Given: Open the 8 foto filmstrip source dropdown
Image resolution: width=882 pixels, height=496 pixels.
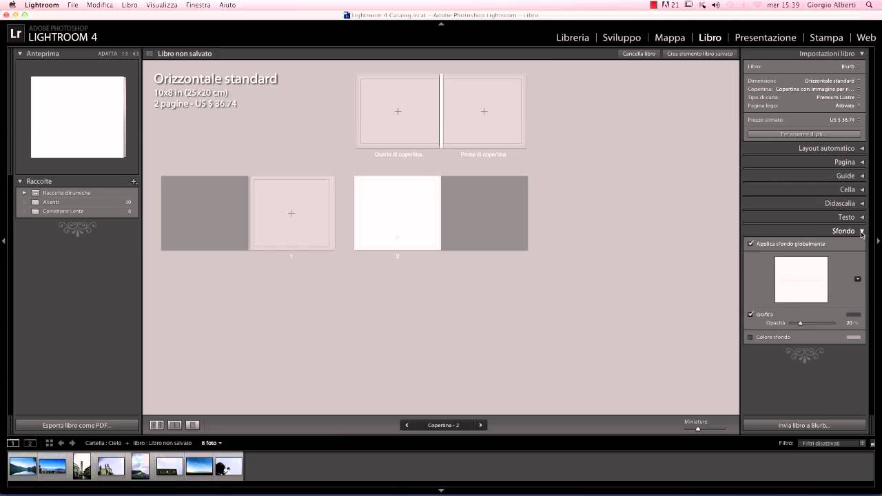Looking at the screenshot, I should tap(212, 443).
